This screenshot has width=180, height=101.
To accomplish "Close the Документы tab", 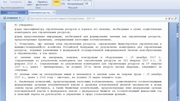I will [26, 12].
